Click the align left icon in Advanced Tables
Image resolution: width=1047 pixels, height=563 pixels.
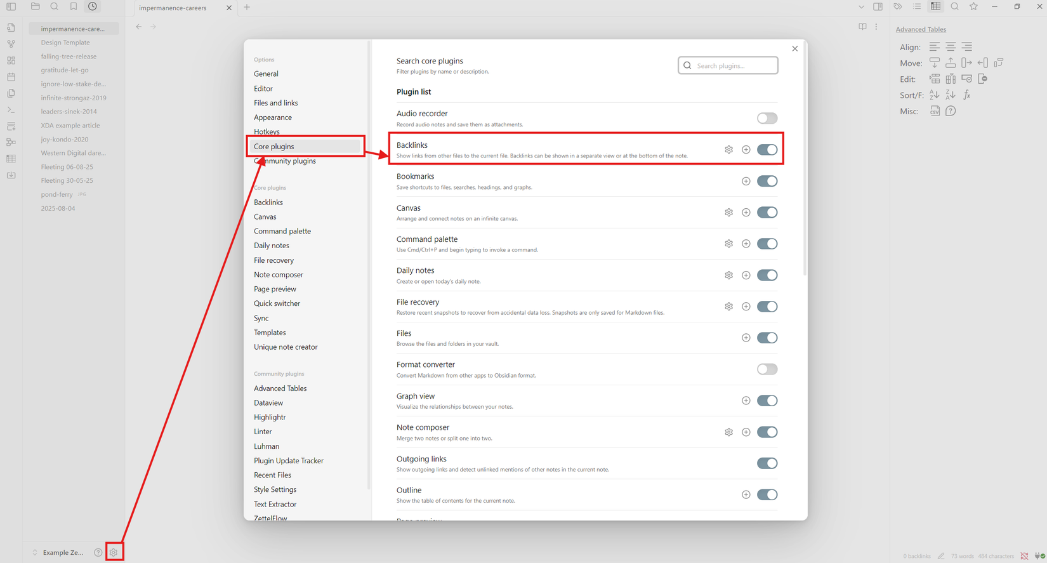click(935, 47)
